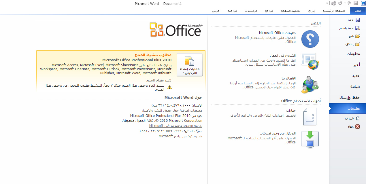Click the product ID line "معرّف المنتج"
Screen dimensions: 366x184
pyautogui.click(x=171, y=131)
